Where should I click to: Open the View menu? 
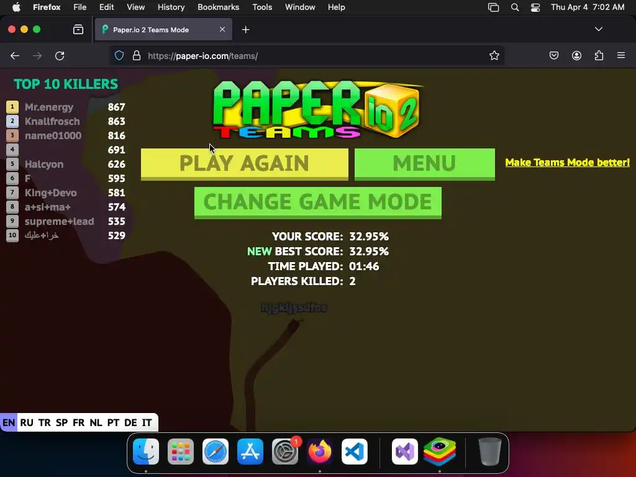(x=135, y=7)
